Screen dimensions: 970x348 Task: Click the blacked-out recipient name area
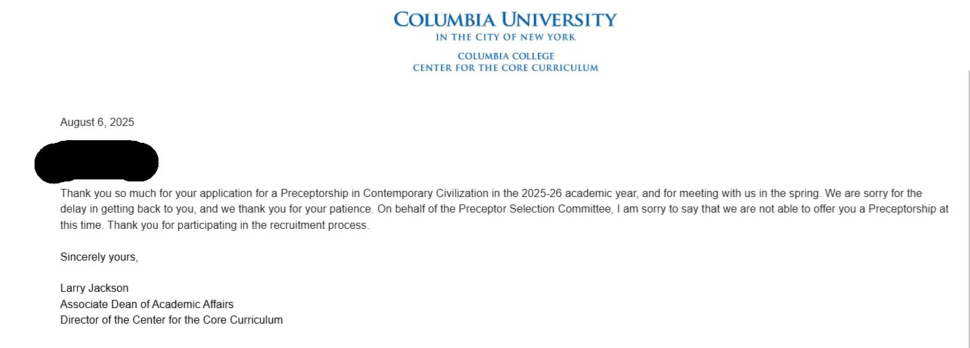[x=96, y=162]
